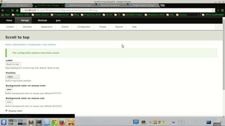Go to the People admin section
The image size is (225, 126).
[x=103, y=27]
